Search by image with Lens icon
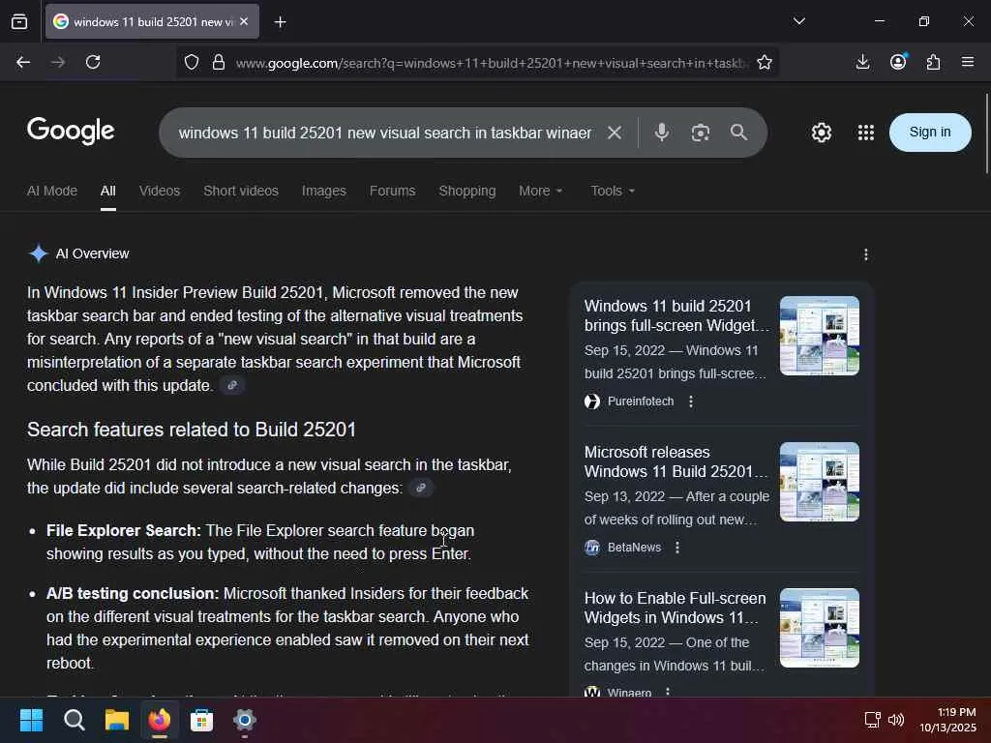Image resolution: width=991 pixels, height=743 pixels. [701, 133]
